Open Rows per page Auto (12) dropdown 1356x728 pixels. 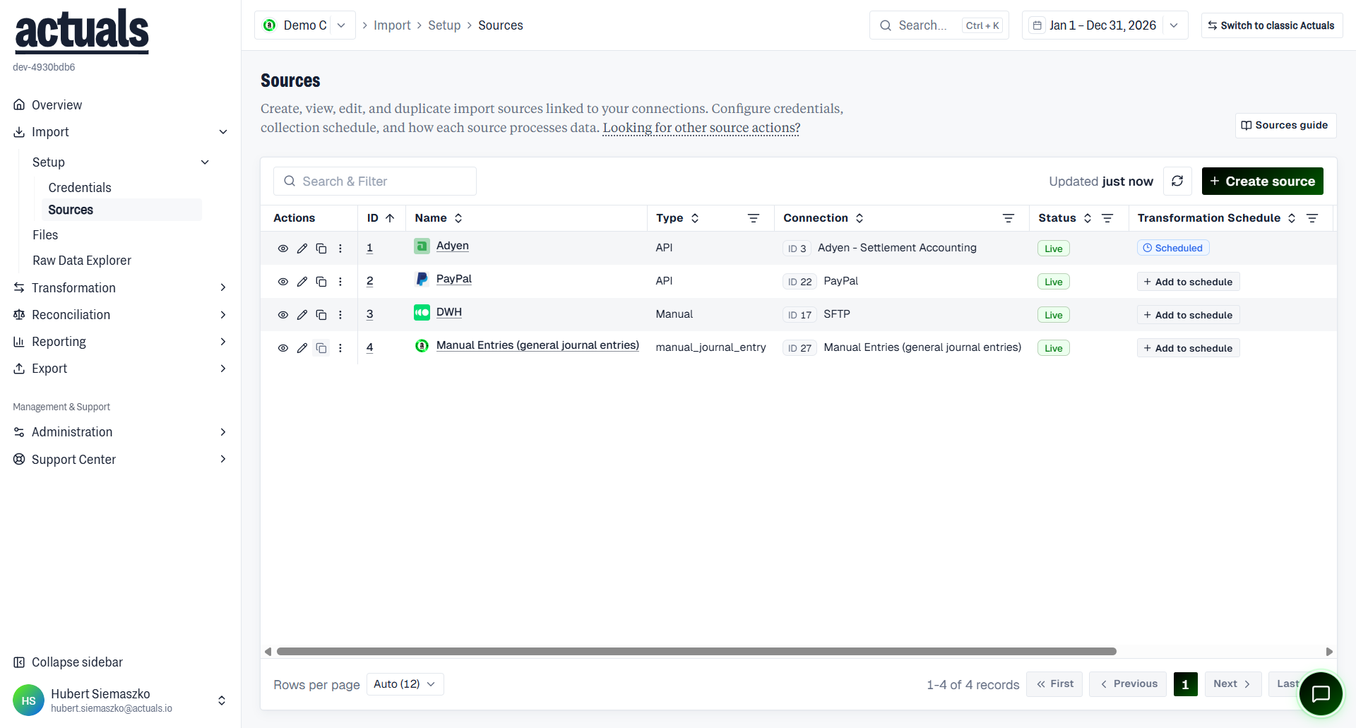pos(405,684)
